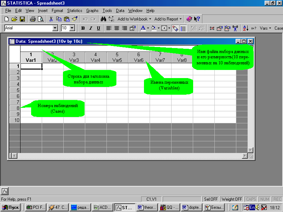This screenshot has width=283, height=212.
Task: Open the font color dropdown arrow
Action: click(148, 28)
